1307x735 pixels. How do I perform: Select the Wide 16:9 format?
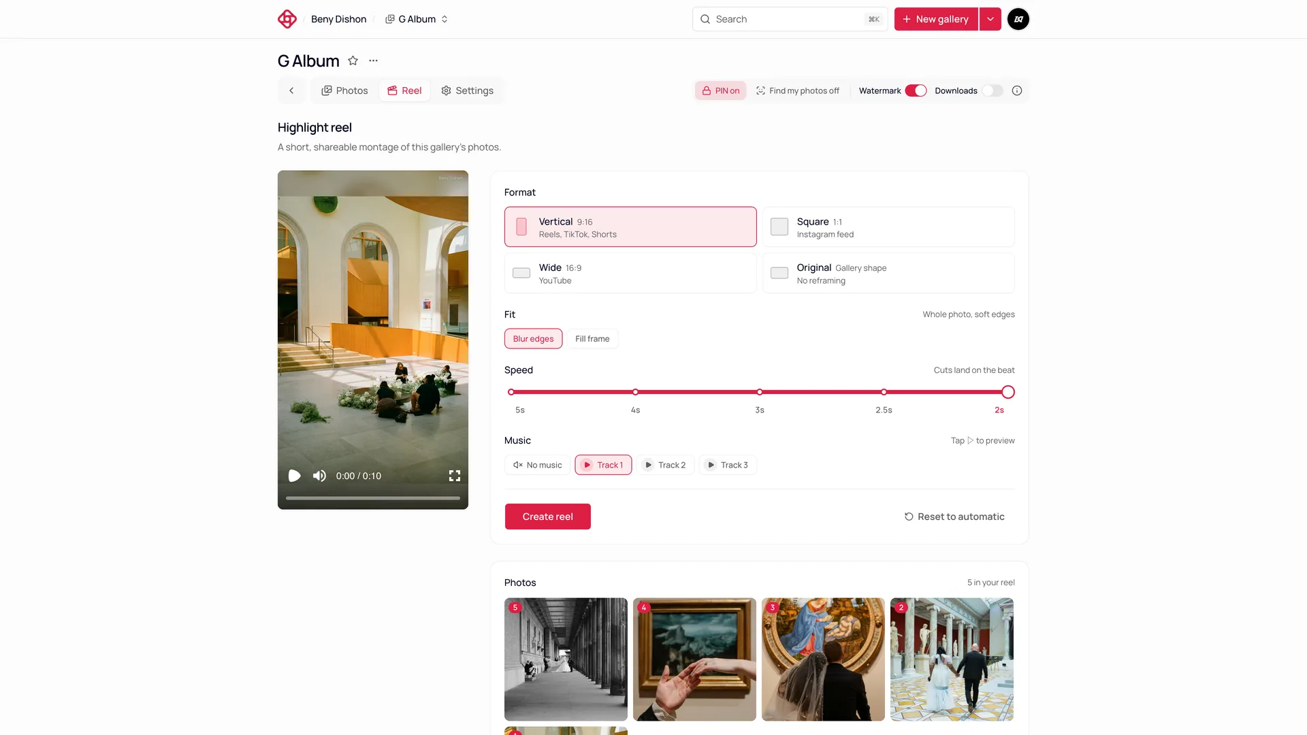click(x=630, y=273)
